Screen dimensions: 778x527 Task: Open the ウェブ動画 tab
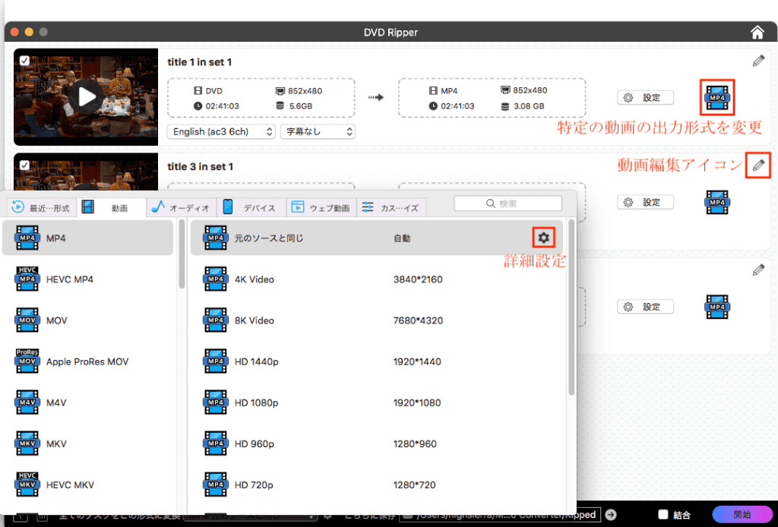(x=321, y=207)
